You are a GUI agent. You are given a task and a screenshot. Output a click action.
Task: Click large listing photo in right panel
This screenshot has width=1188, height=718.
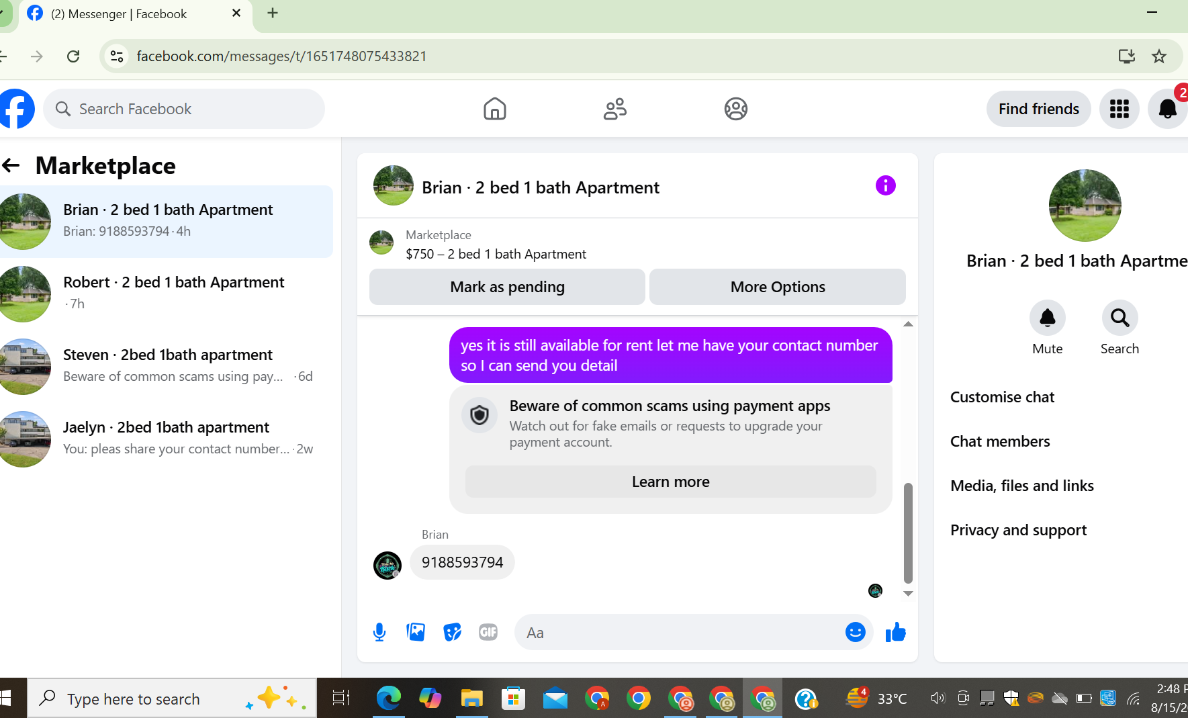point(1085,206)
